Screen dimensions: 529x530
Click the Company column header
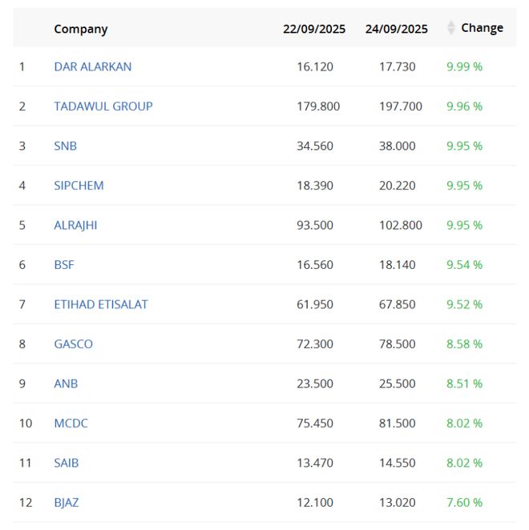click(x=81, y=29)
